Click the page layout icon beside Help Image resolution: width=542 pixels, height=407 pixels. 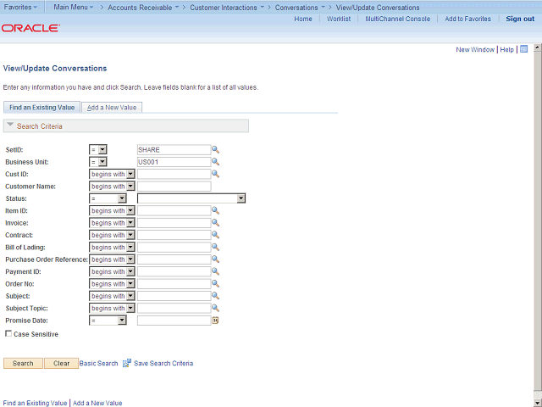(x=523, y=49)
